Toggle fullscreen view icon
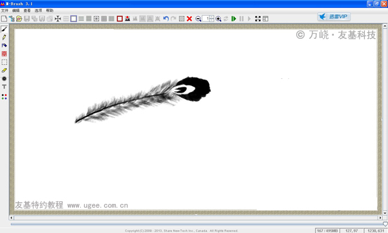This screenshot has height=233, width=388. 258,19
